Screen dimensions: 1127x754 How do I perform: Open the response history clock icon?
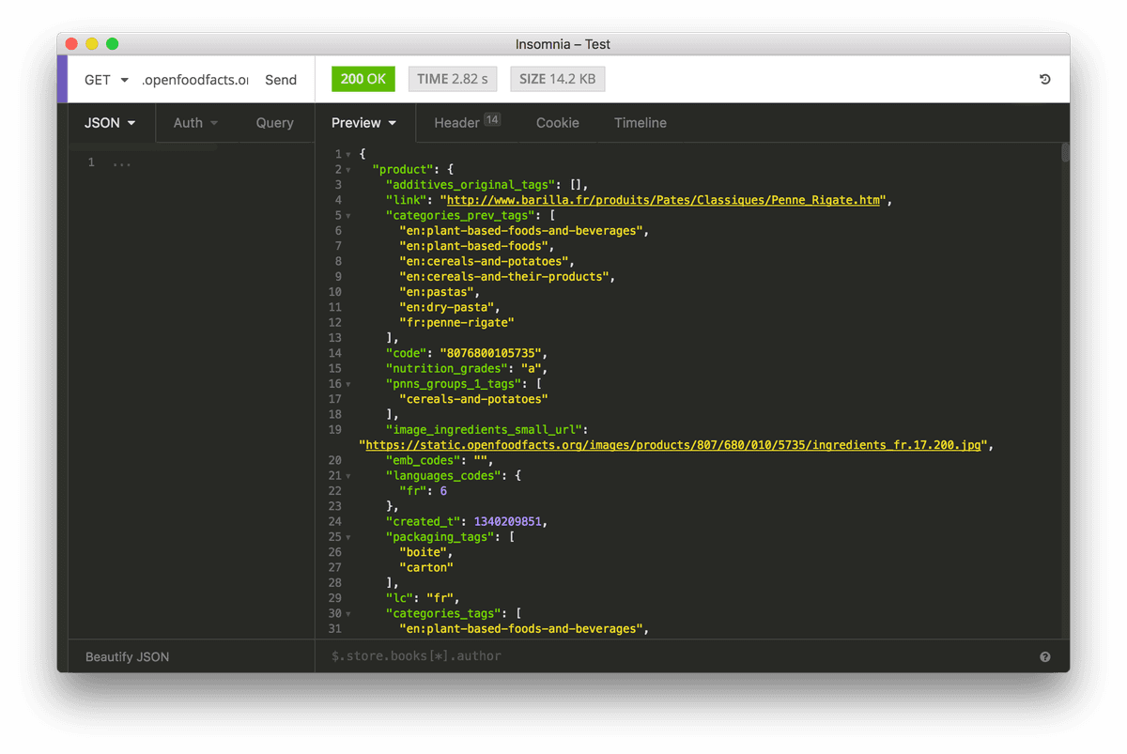coord(1044,80)
